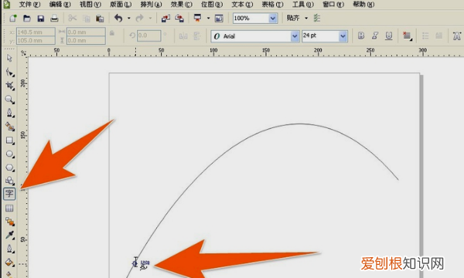Select the Fill bucket tool

[10, 262]
